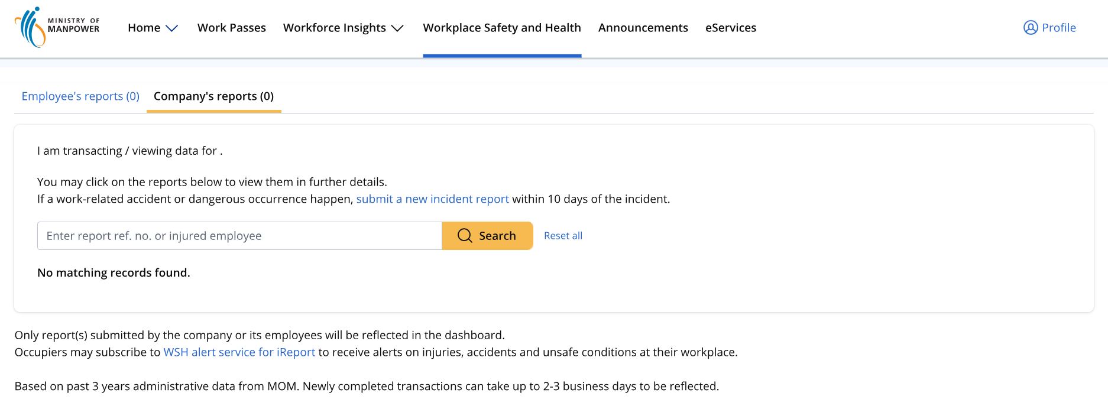Click the MANPOWER wordmark text
This screenshot has height=419, width=1108.
click(x=73, y=29)
